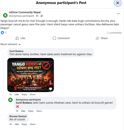
Task: Close the Anonymous participant's Post dialog
Action: click(118, 3)
